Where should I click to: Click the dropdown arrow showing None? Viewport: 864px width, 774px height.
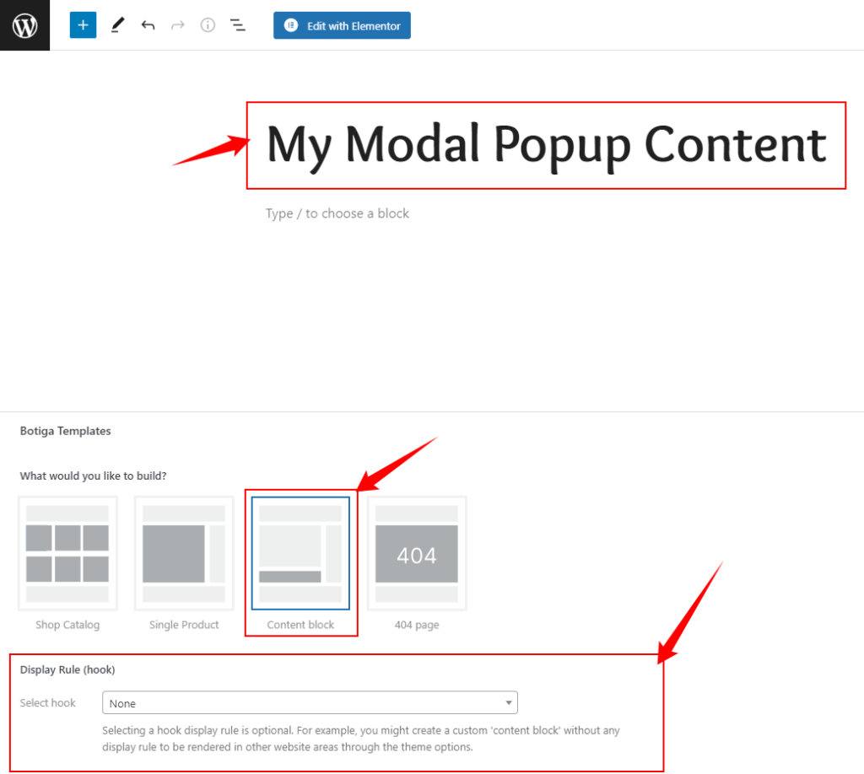coord(508,702)
